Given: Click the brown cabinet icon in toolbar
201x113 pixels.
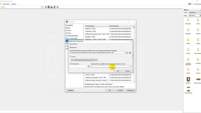Looking at the screenshot, I should tap(48, 7).
